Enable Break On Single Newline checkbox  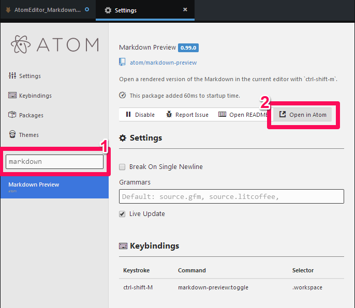[x=122, y=167]
